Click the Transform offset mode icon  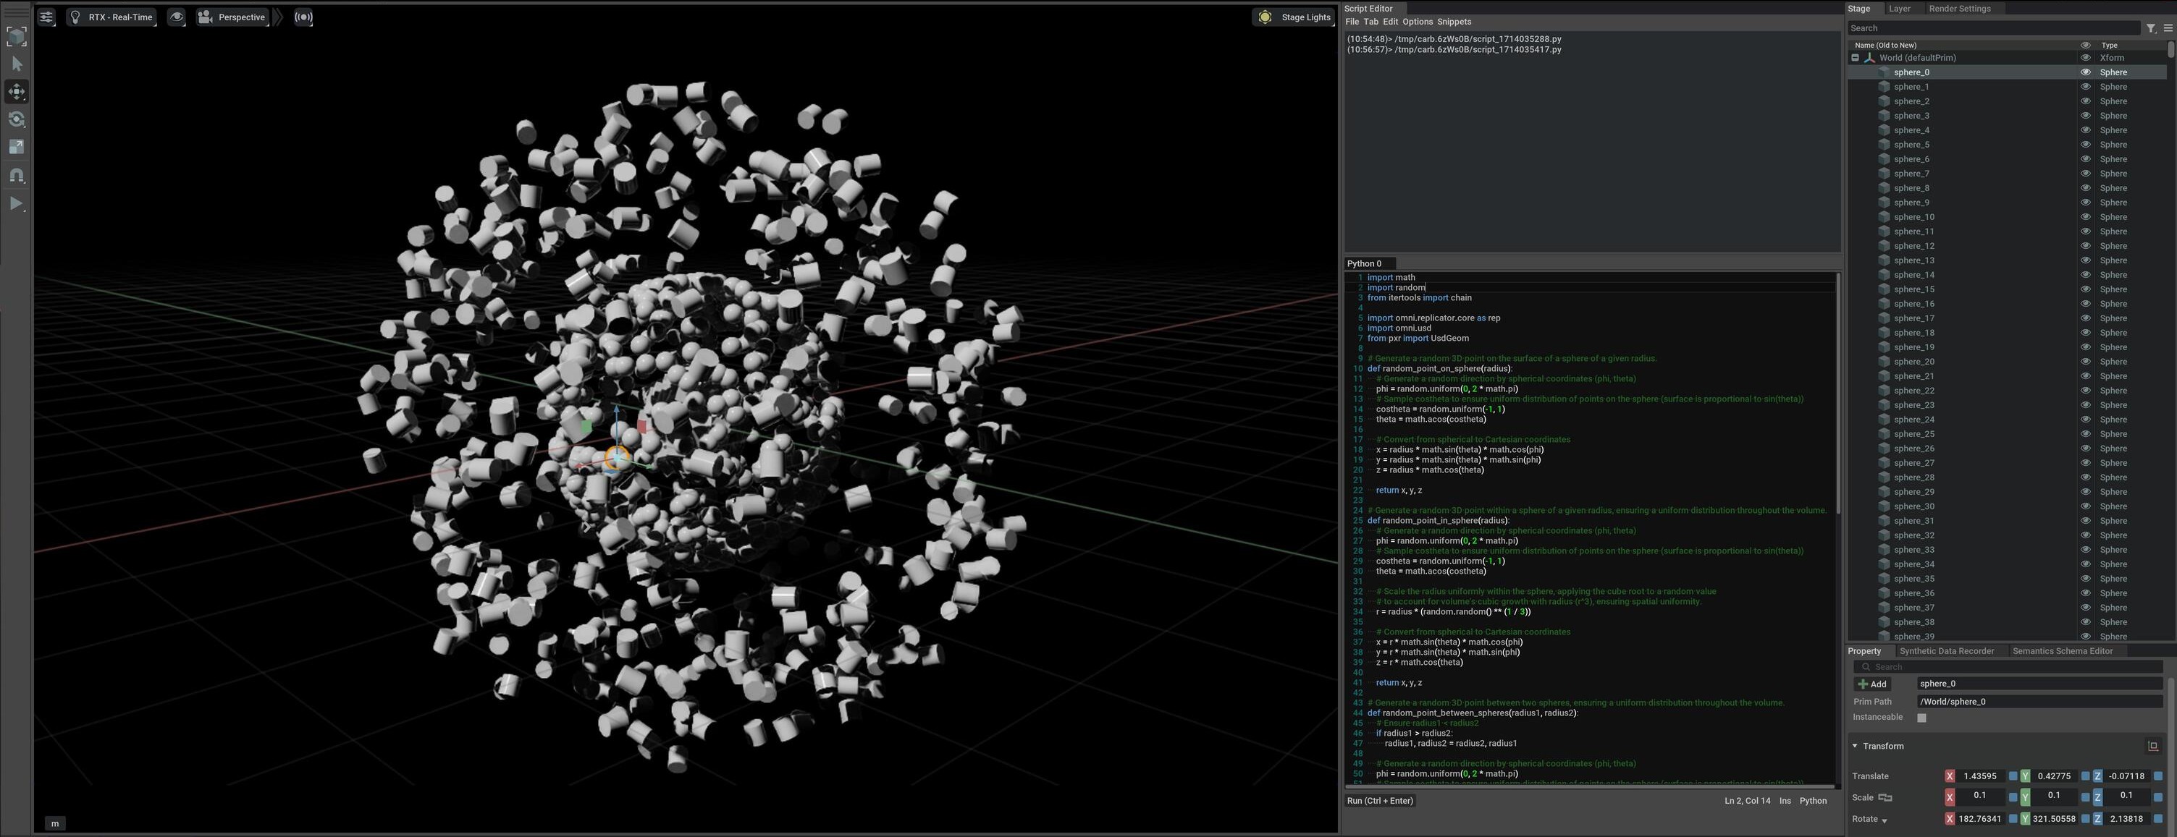(x=2152, y=746)
